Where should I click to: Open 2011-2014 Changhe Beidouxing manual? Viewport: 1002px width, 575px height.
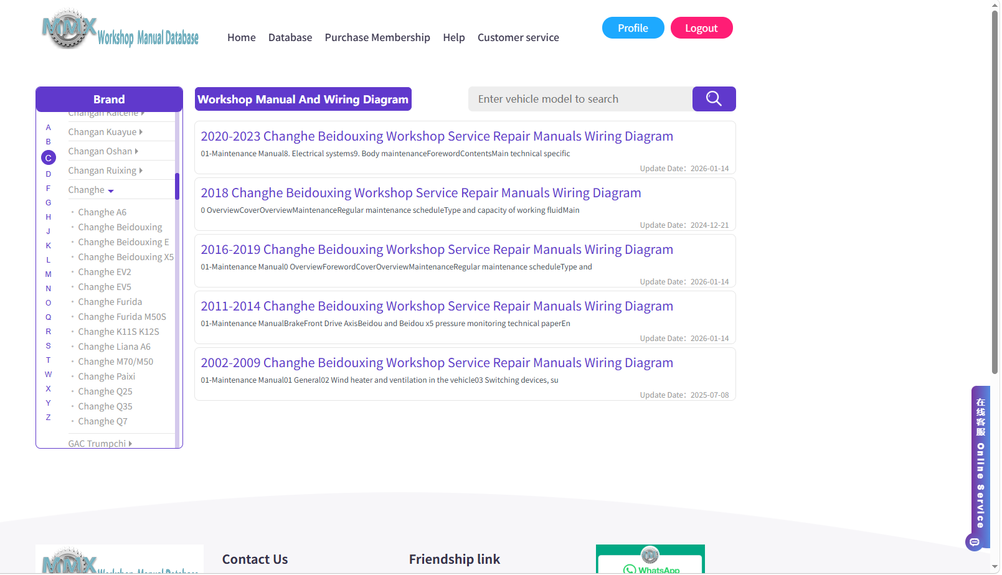437,306
